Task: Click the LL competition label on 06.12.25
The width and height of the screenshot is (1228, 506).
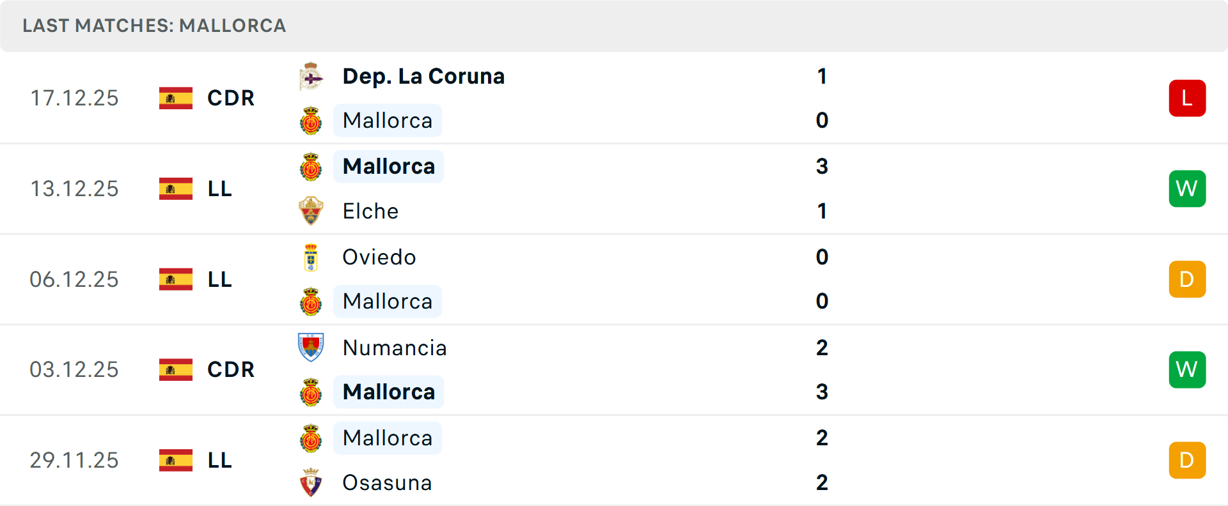Action: (x=220, y=280)
